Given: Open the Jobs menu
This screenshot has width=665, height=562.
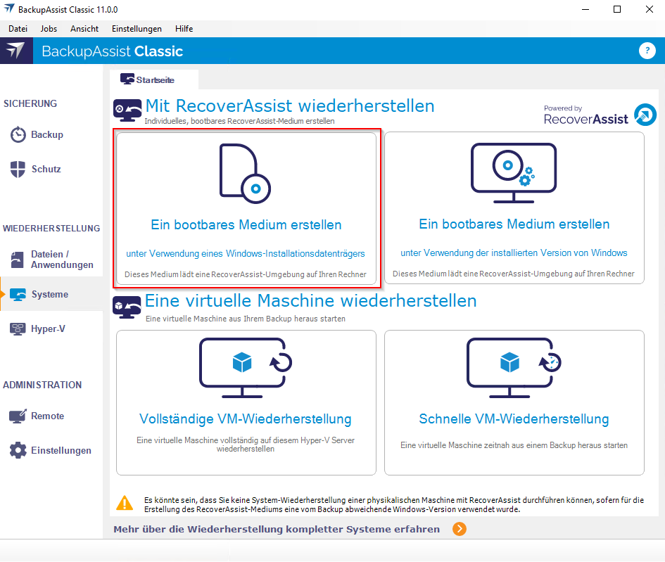Looking at the screenshot, I should 49,29.
